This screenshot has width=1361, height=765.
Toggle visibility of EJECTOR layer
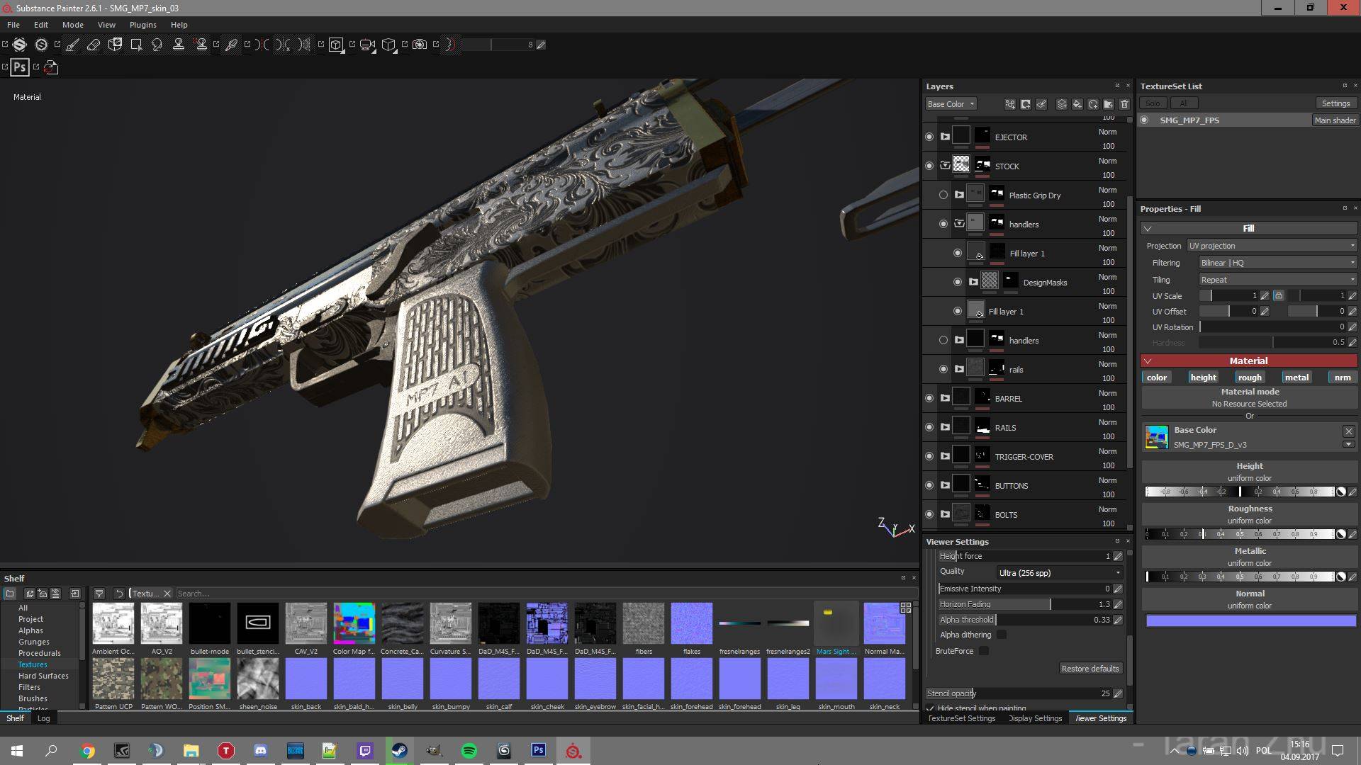929,137
